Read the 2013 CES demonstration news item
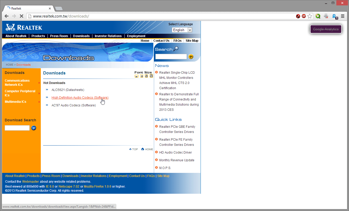 pos(179,102)
